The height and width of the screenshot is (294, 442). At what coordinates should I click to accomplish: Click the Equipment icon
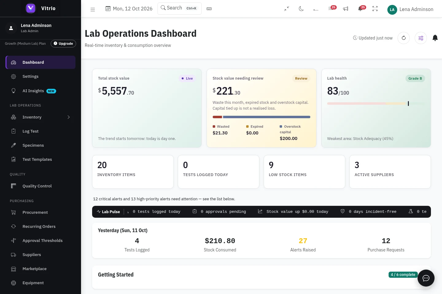pyautogui.click(x=14, y=283)
